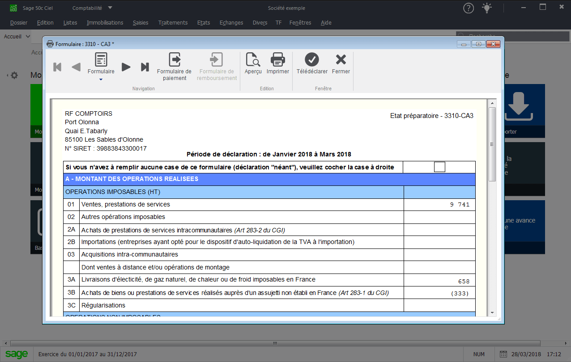This screenshot has height=362, width=571.
Task: Open the Etats menu
Action: pos(204,23)
